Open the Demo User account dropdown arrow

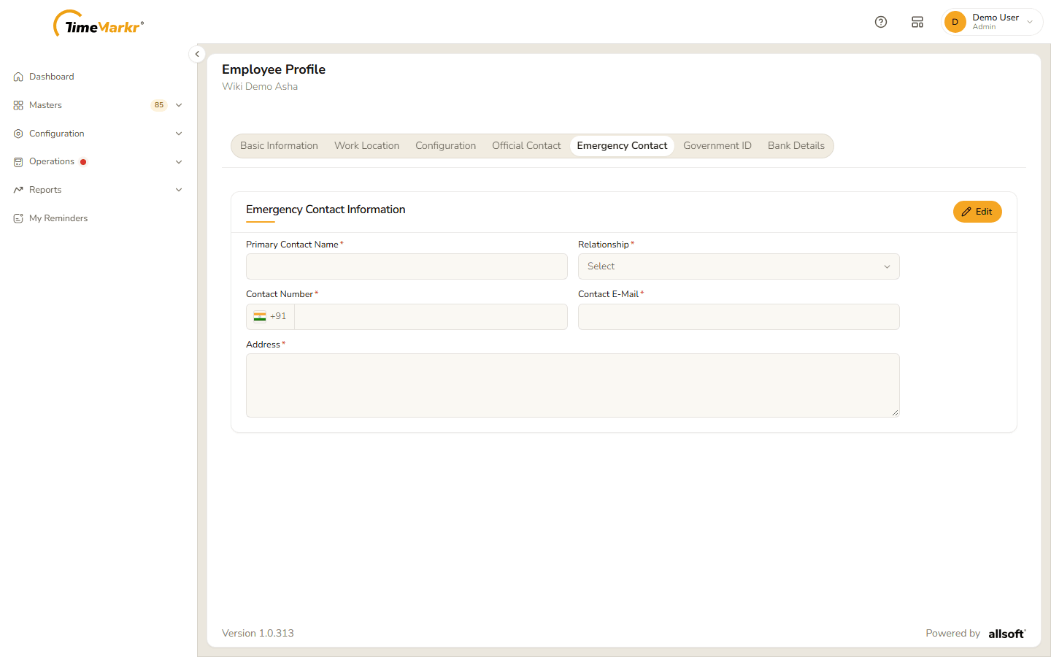pos(1030,22)
